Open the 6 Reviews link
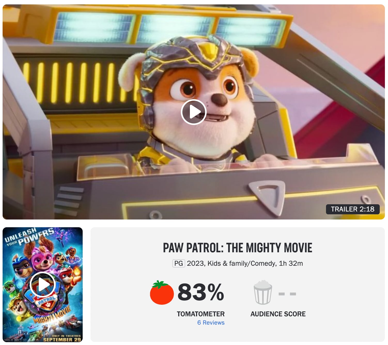 click(211, 323)
